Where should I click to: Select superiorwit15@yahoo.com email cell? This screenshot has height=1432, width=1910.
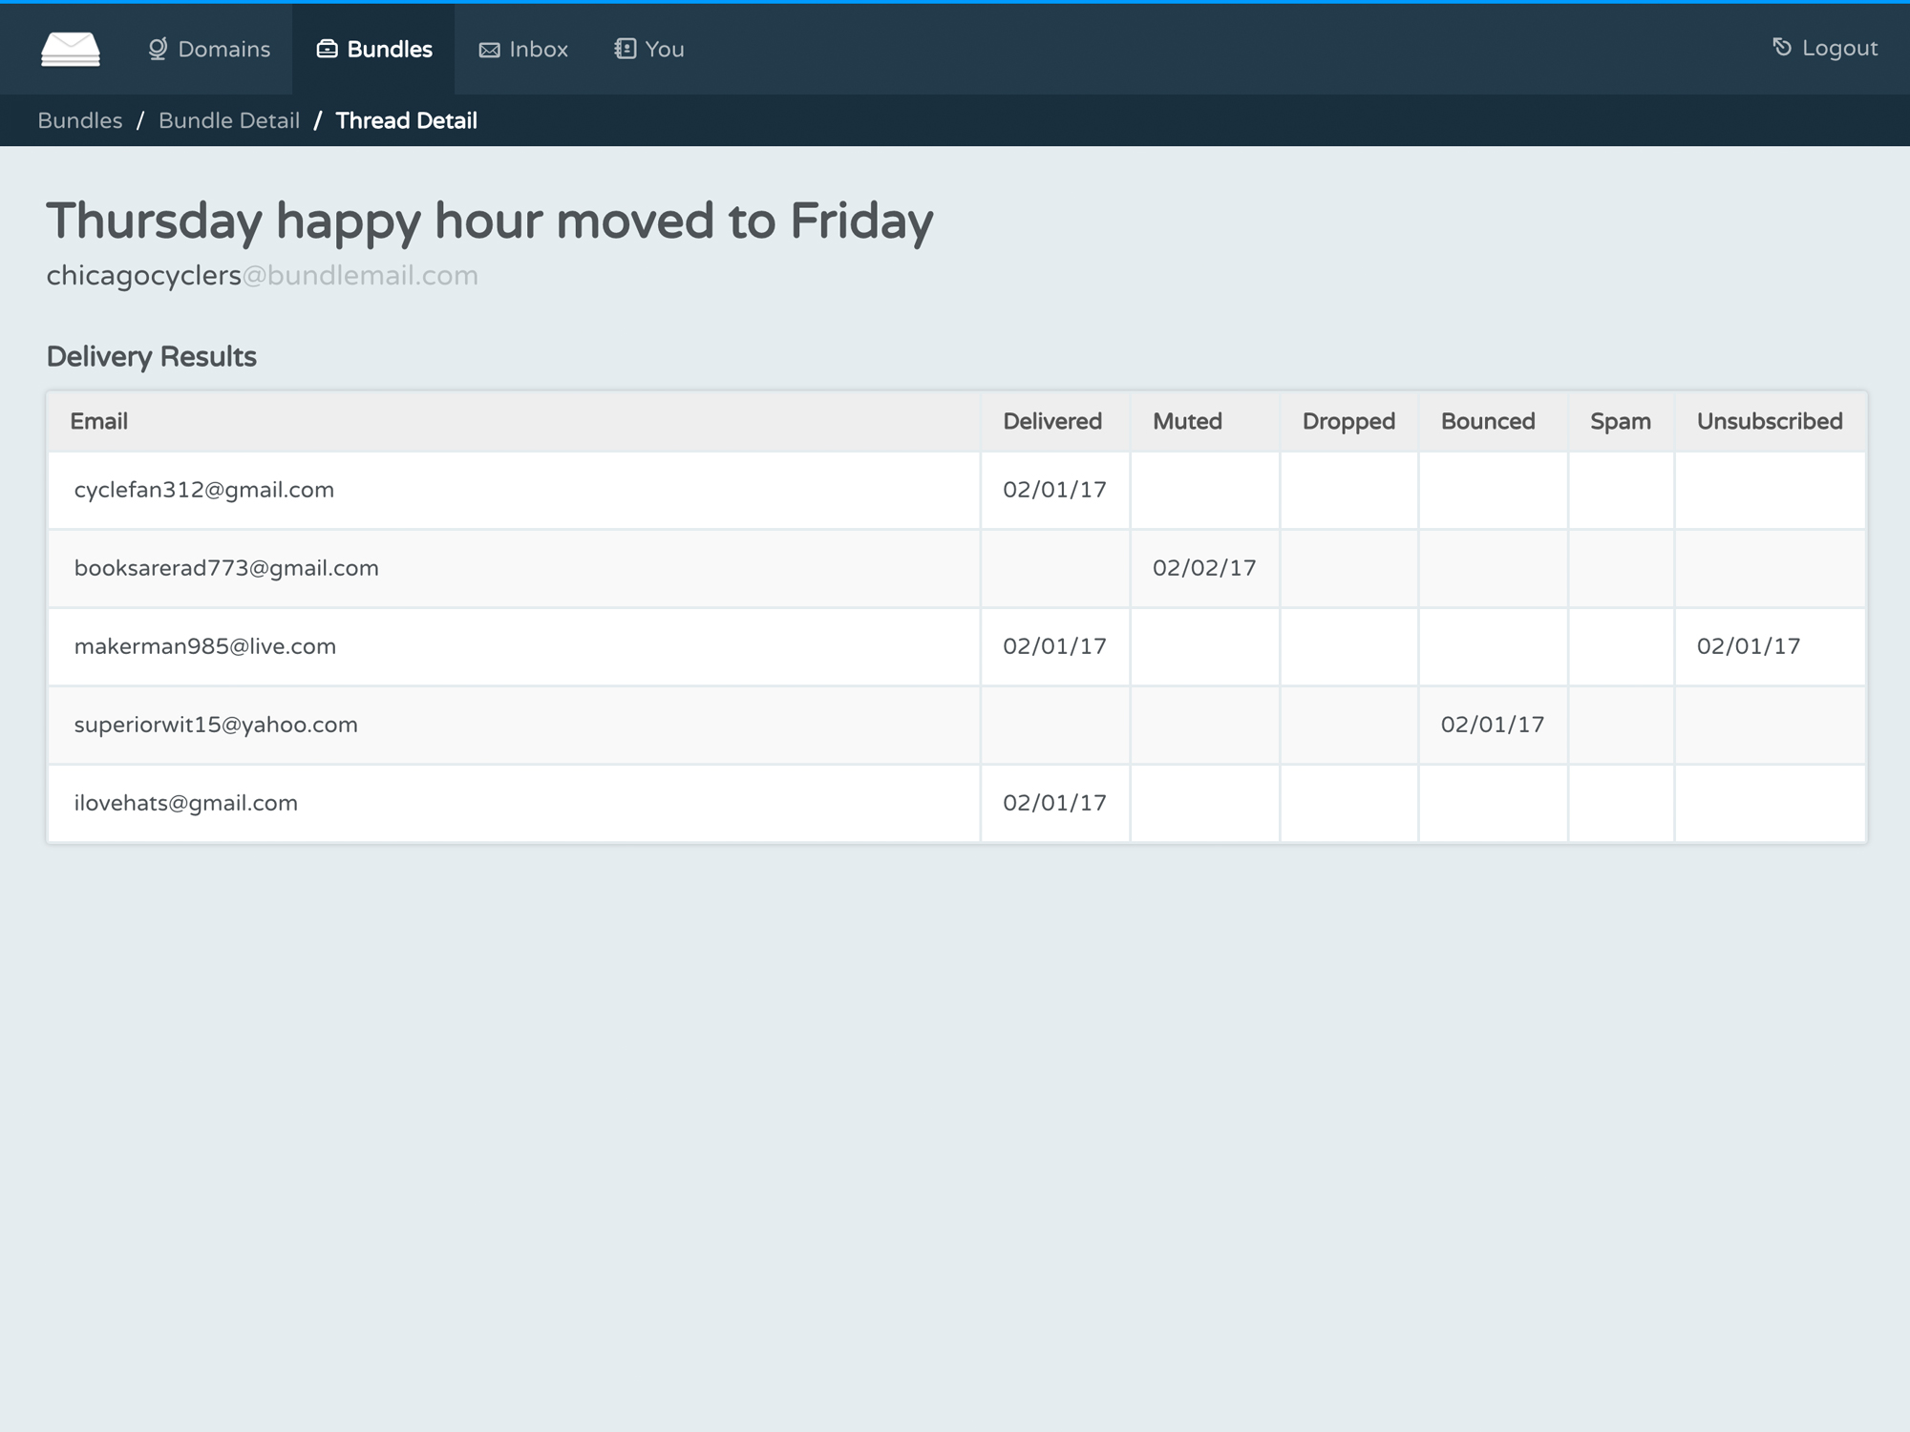coord(515,725)
